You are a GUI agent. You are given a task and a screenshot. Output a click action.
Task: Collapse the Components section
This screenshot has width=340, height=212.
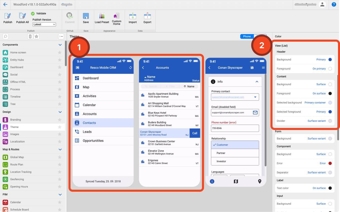[60, 45]
